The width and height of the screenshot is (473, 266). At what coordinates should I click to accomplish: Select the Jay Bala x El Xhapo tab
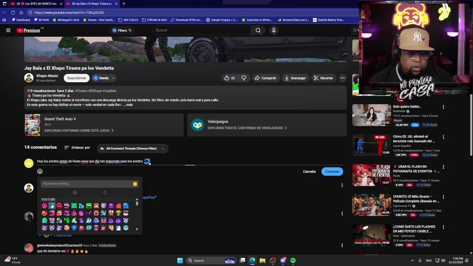point(91,4)
